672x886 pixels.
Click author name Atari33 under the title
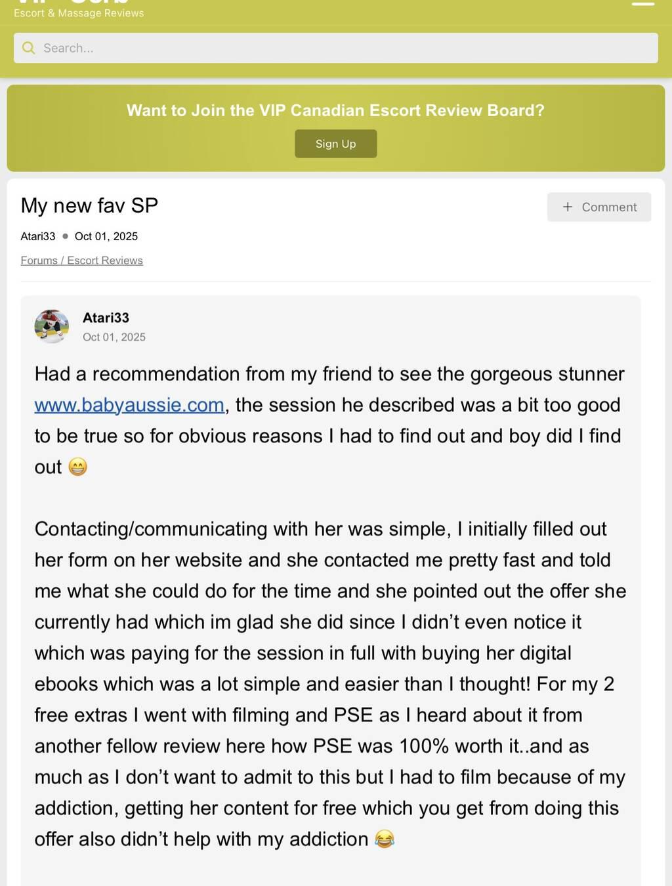tap(38, 236)
